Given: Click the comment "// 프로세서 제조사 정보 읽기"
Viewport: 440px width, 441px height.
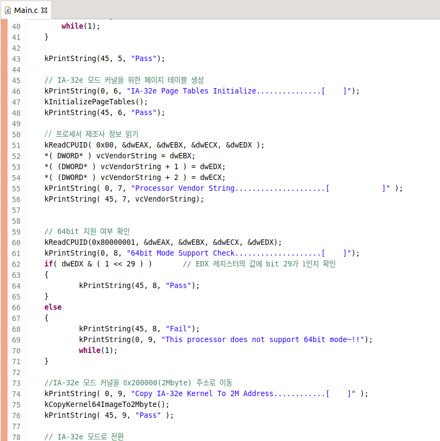Looking at the screenshot, I should pyautogui.click(x=91, y=134).
